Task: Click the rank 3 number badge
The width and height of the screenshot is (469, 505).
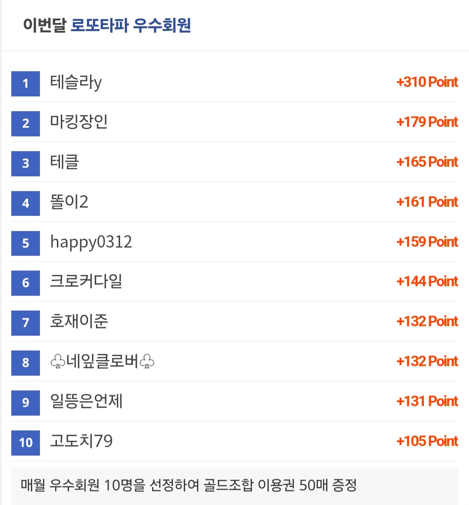Action: click(x=26, y=164)
